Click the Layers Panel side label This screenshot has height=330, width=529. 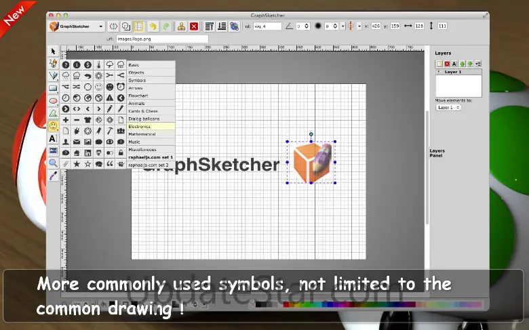coord(437,153)
